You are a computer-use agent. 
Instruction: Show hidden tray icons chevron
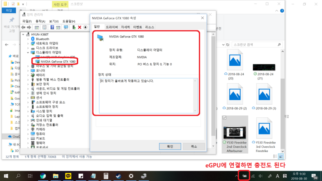click(x=236, y=176)
